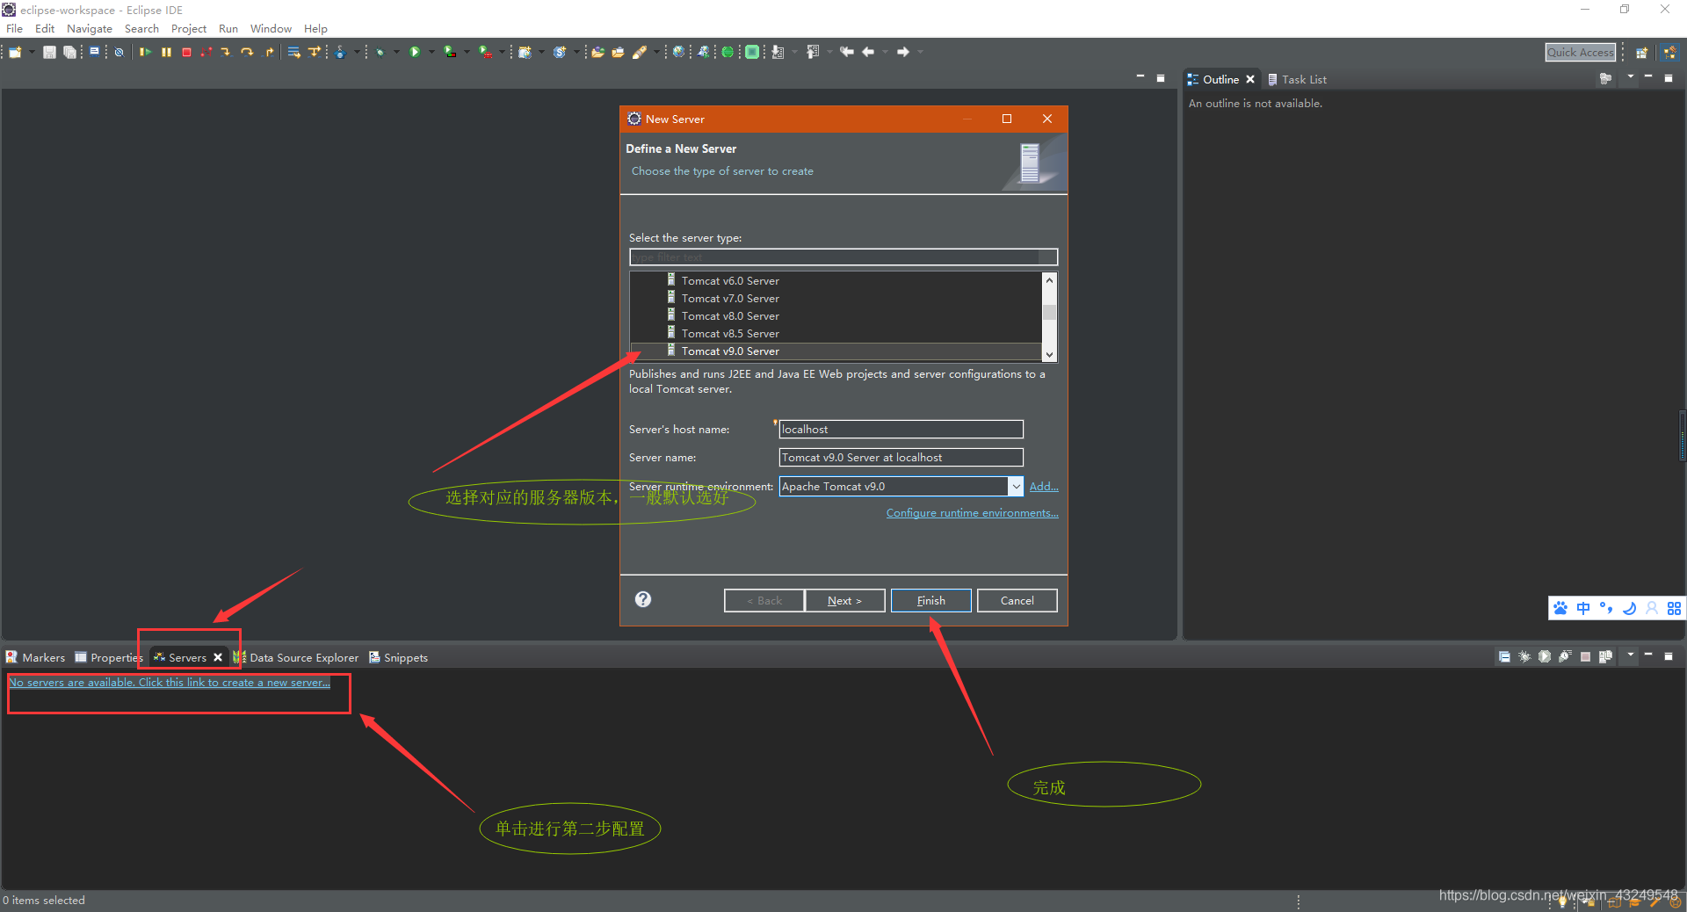This screenshot has height=912, width=1687.
Task: Open the Window menu
Action: point(271,29)
